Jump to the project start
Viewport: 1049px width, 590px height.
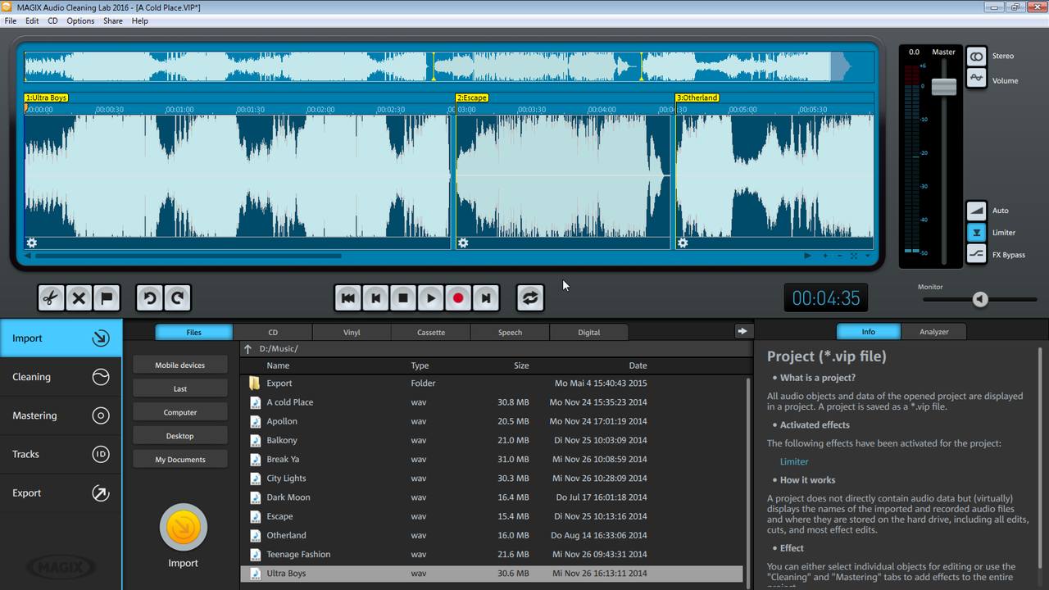tap(347, 298)
